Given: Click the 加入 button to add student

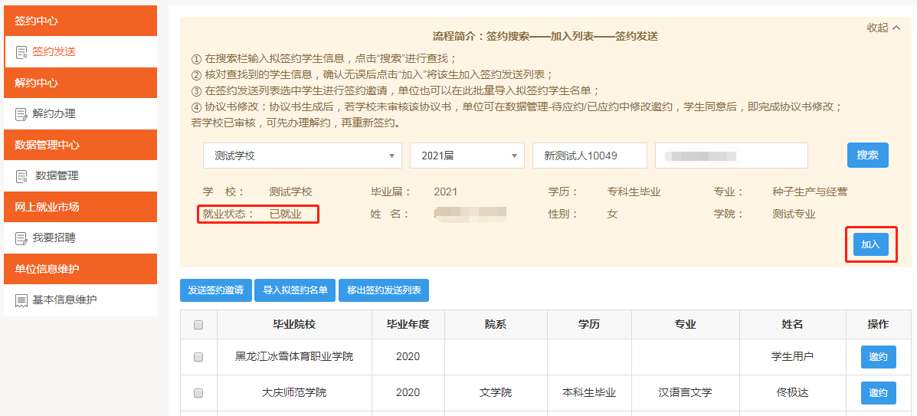Looking at the screenshot, I should pos(870,244).
